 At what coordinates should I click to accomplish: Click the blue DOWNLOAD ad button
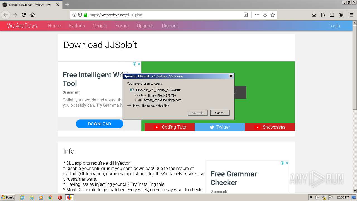pos(100,124)
